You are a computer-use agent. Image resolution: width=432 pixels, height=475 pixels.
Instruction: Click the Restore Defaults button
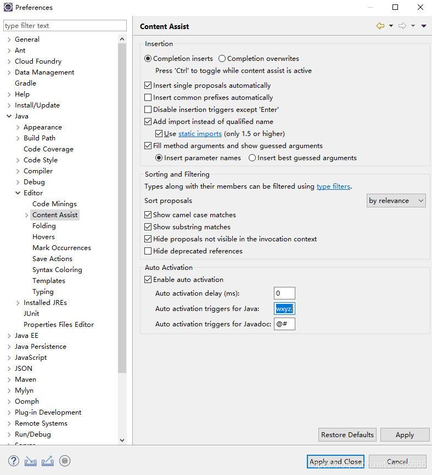click(x=347, y=435)
